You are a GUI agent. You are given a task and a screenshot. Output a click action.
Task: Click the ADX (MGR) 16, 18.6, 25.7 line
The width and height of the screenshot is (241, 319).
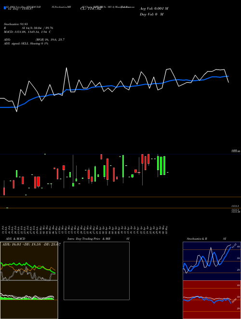[34, 40]
